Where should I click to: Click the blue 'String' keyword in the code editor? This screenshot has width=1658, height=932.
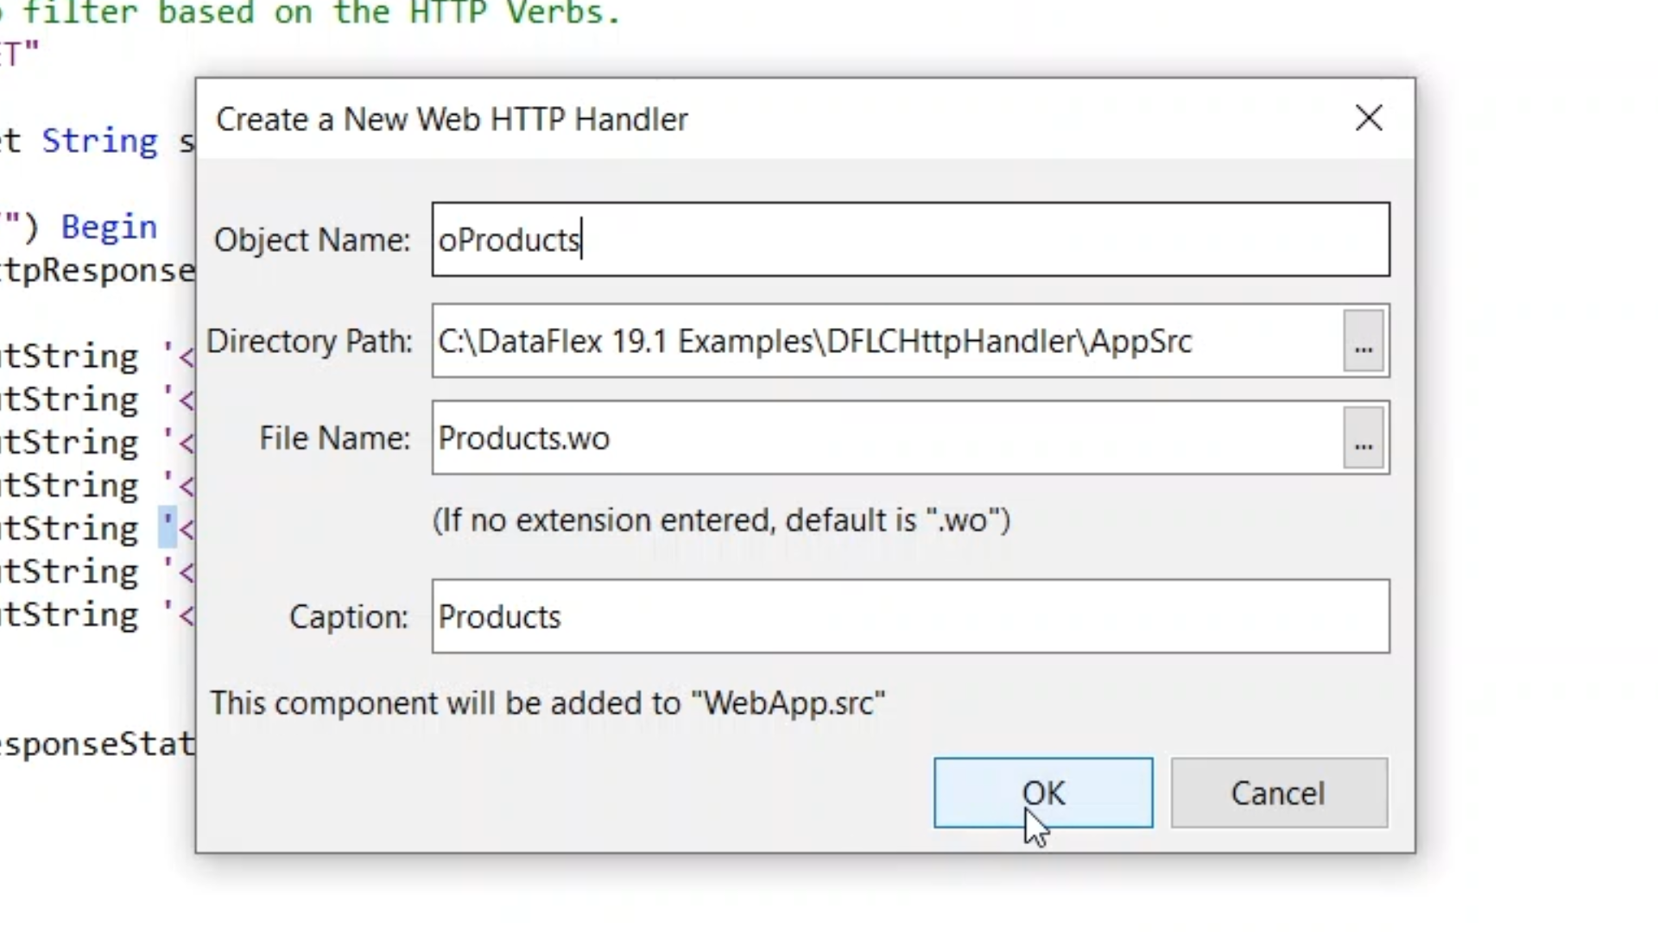click(x=99, y=141)
